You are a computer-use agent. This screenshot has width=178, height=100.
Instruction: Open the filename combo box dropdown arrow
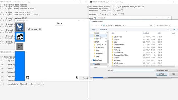(x=154, y=70)
